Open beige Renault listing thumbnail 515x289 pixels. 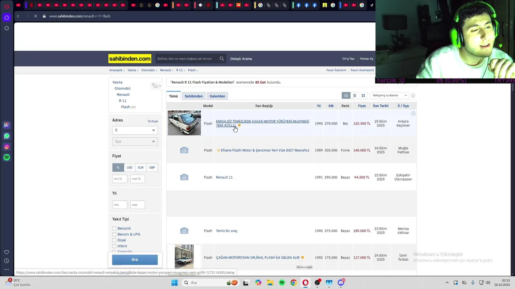click(x=184, y=123)
